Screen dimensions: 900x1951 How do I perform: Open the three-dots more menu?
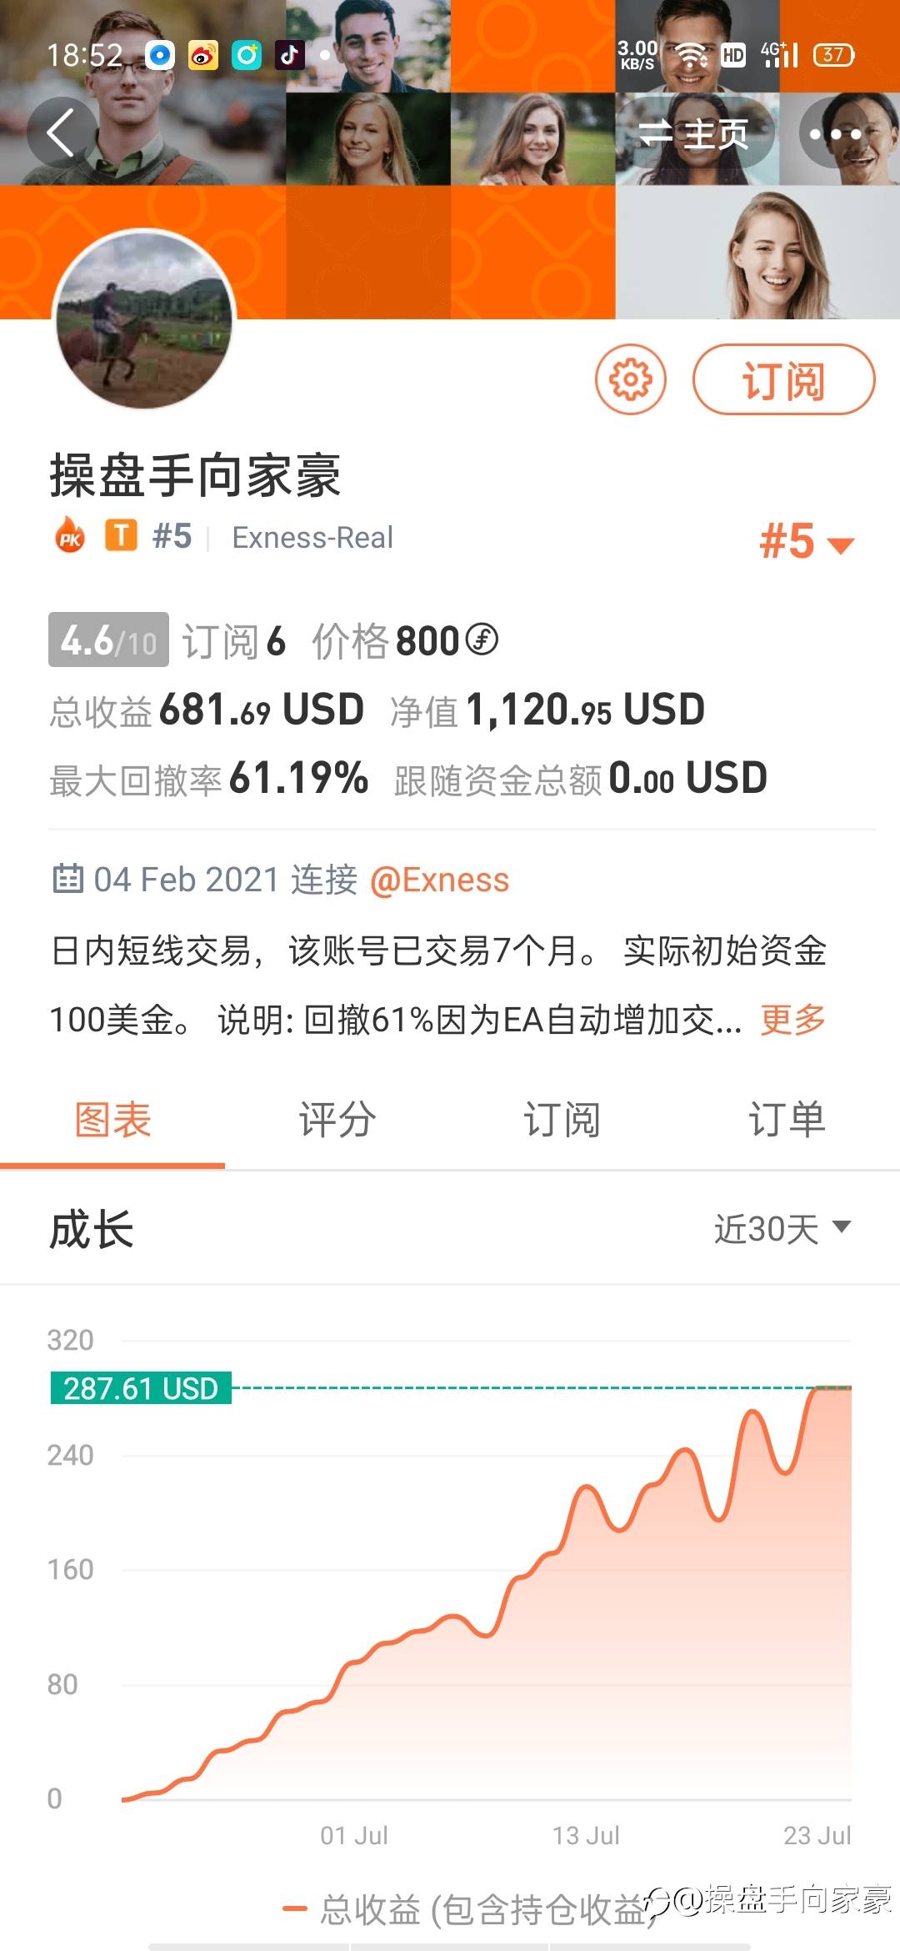[835, 133]
